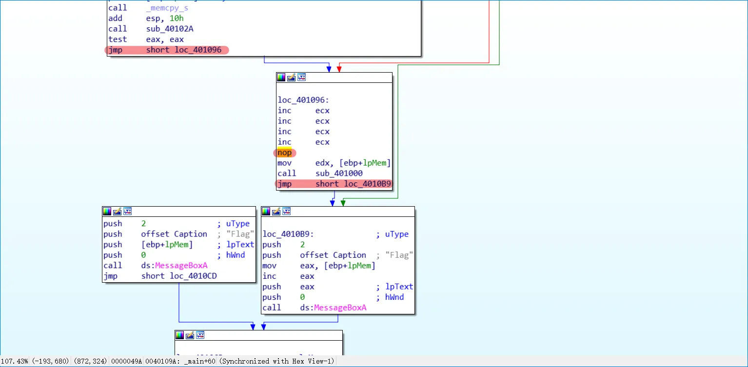748x367 pixels.
Task: Click ds:MessageBoxA in loc_4010B9 block
Action: [333, 308]
